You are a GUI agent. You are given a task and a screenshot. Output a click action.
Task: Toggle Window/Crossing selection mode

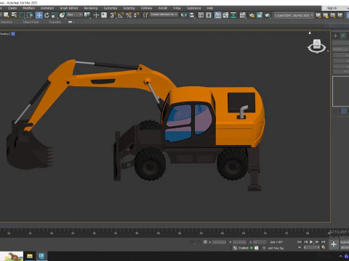tap(30, 15)
